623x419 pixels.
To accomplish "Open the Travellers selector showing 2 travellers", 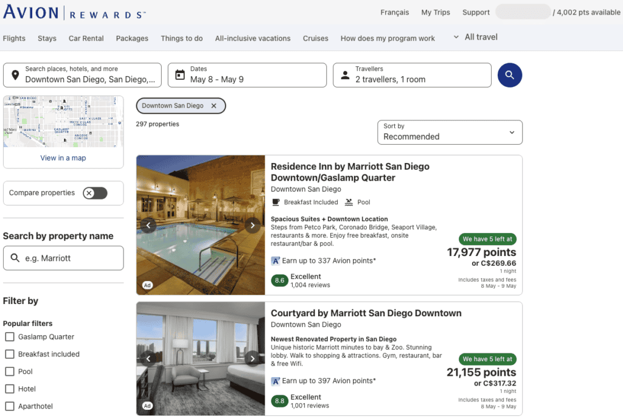I will tap(412, 75).
